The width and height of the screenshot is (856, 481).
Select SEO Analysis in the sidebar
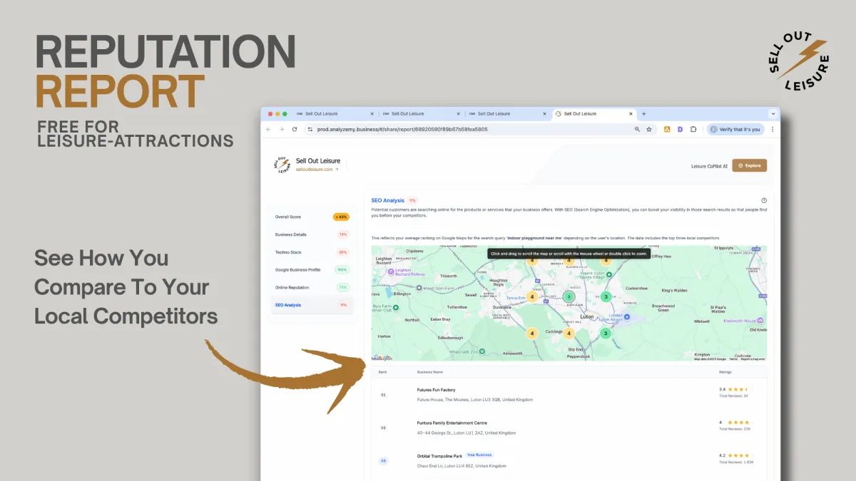tap(312, 305)
